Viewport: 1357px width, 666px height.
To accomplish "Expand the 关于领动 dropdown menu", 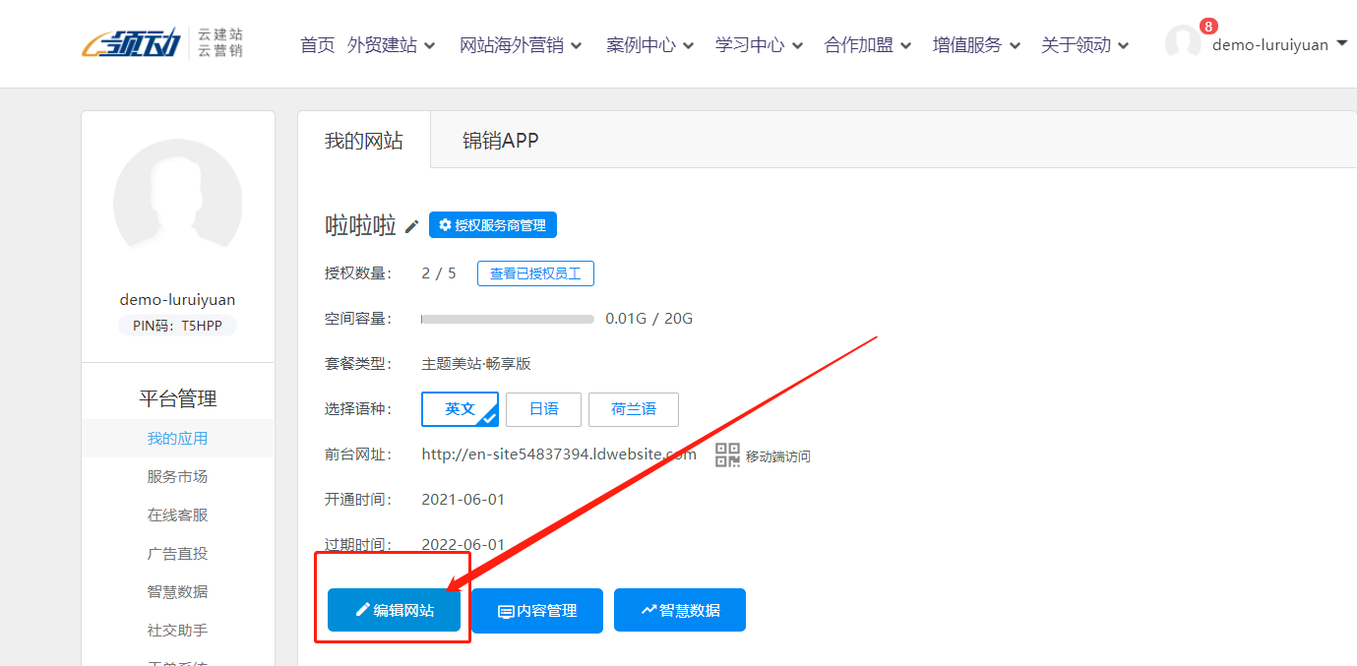I will tap(1085, 45).
